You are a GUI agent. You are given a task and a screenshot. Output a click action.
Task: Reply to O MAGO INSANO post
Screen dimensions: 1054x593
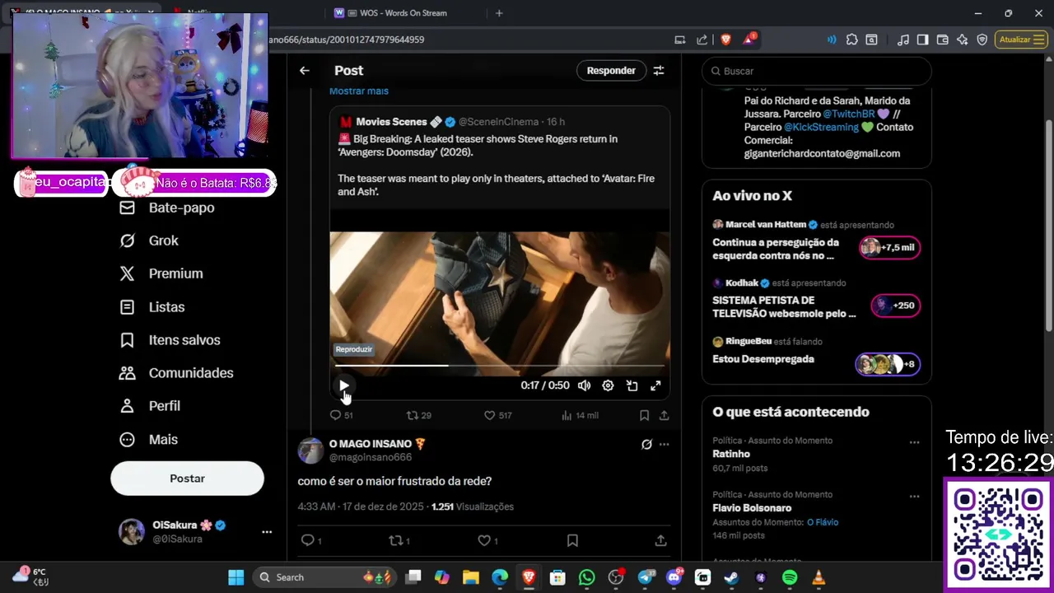coord(311,541)
